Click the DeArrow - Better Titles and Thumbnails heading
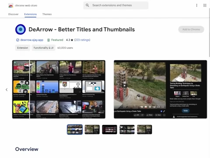The width and height of the screenshot is (210, 158). [x=82, y=29]
